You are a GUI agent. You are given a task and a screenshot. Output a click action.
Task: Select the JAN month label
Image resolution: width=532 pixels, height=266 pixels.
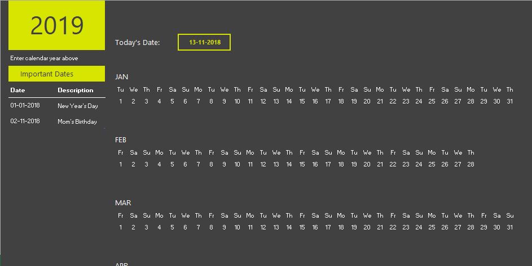(121, 77)
